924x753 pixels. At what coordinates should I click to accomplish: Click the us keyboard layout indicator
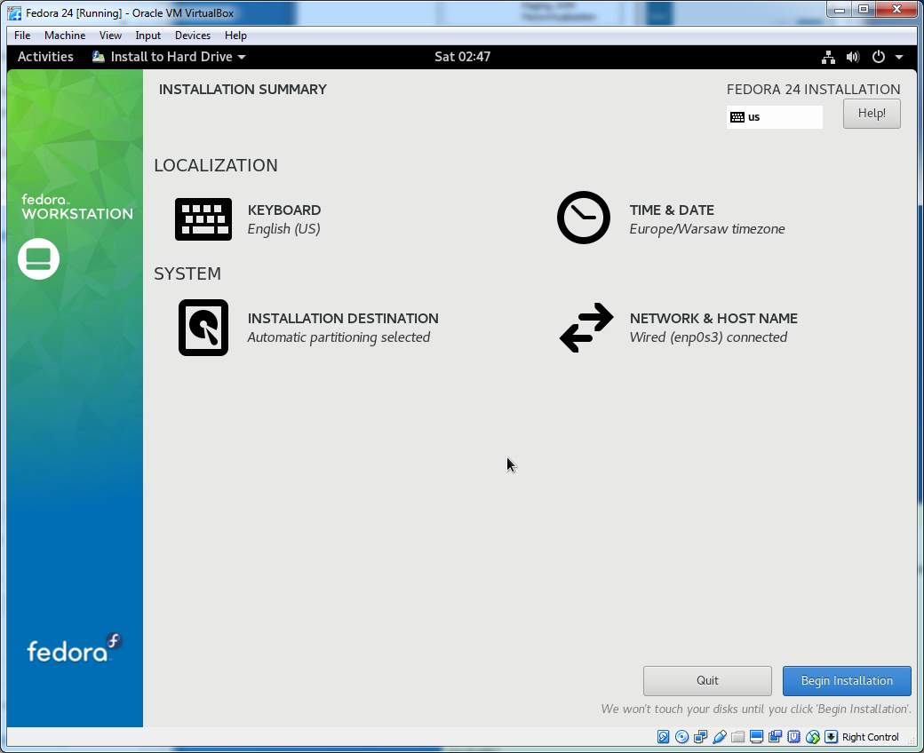[775, 116]
